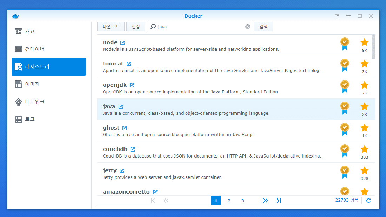Open the 컨테이너 container section
This screenshot has height=217, width=386.
[49, 49]
